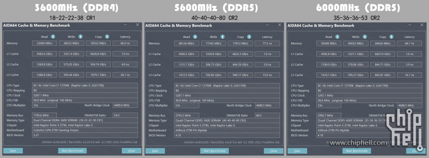Screen dimensions: 429x158
Task: Click Save in the DDR4-3600 benchmark window
Action: pyautogui.click(x=13, y=151)
